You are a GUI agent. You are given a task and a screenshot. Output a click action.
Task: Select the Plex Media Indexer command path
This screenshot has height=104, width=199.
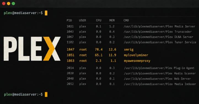(160, 84)
